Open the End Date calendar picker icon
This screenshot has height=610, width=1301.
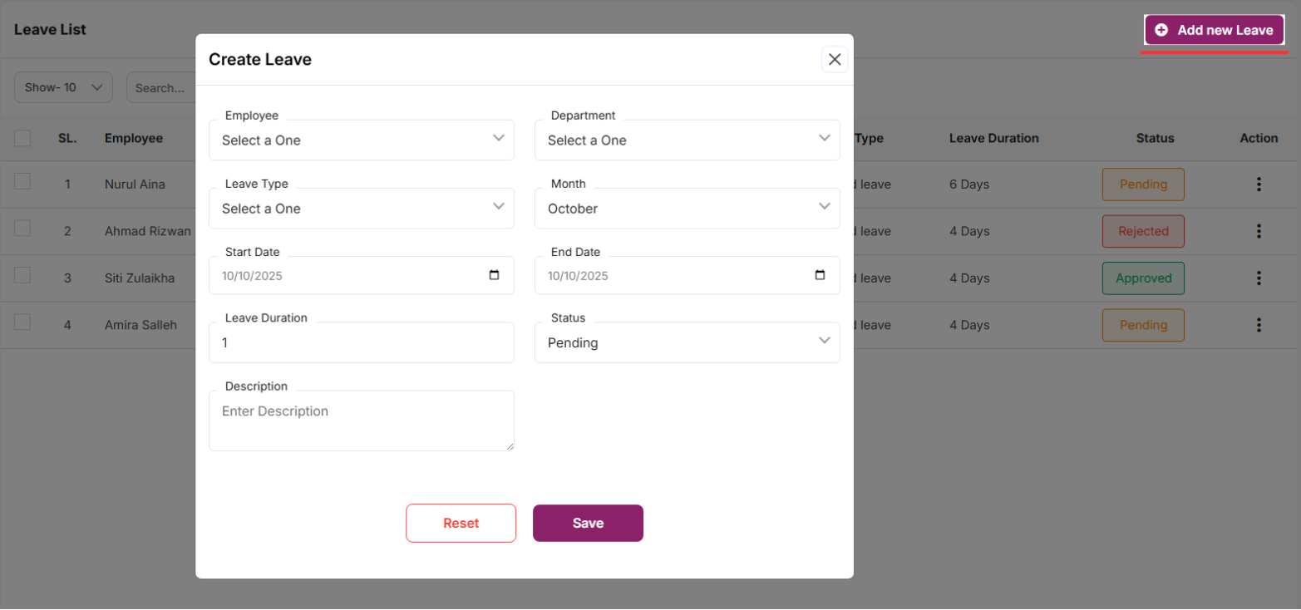pos(821,275)
